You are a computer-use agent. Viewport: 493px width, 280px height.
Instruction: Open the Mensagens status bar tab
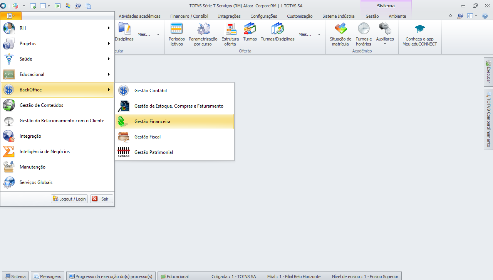[47, 276]
